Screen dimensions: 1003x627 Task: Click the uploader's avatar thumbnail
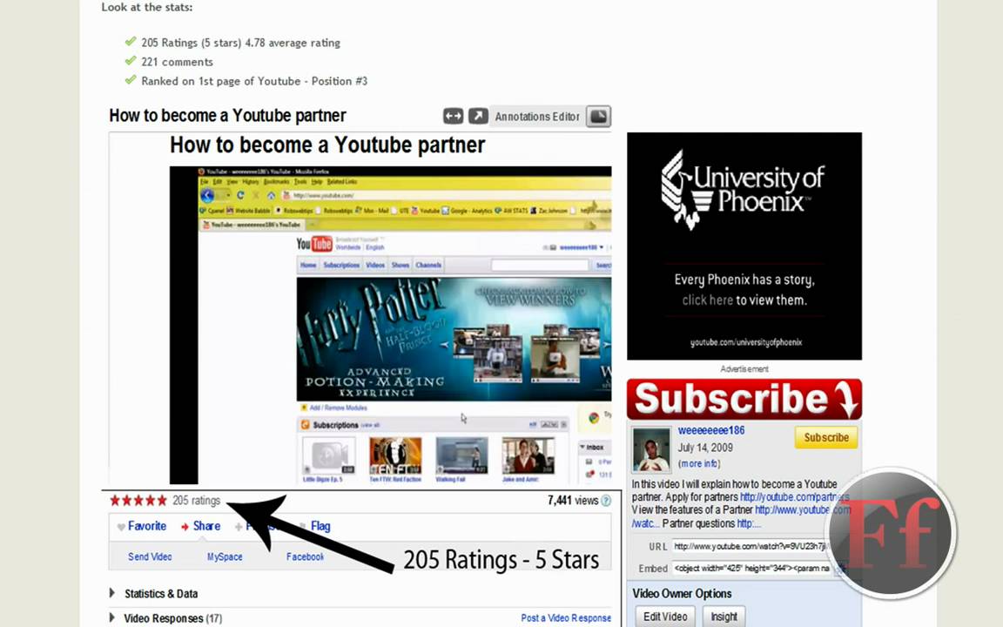point(651,449)
